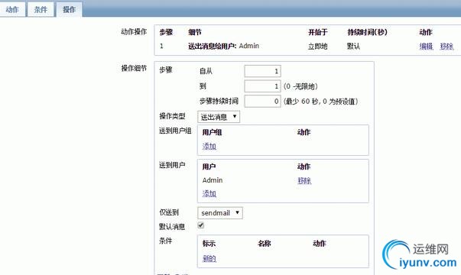The image size is (461, 275).
Task: Click the 持续时间(秒) column header
Action: tap(367, 32)
